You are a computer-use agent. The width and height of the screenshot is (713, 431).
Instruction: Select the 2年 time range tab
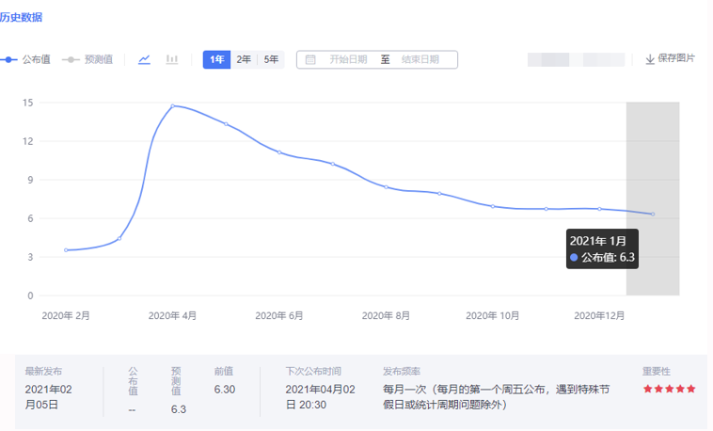click(244, 59)
